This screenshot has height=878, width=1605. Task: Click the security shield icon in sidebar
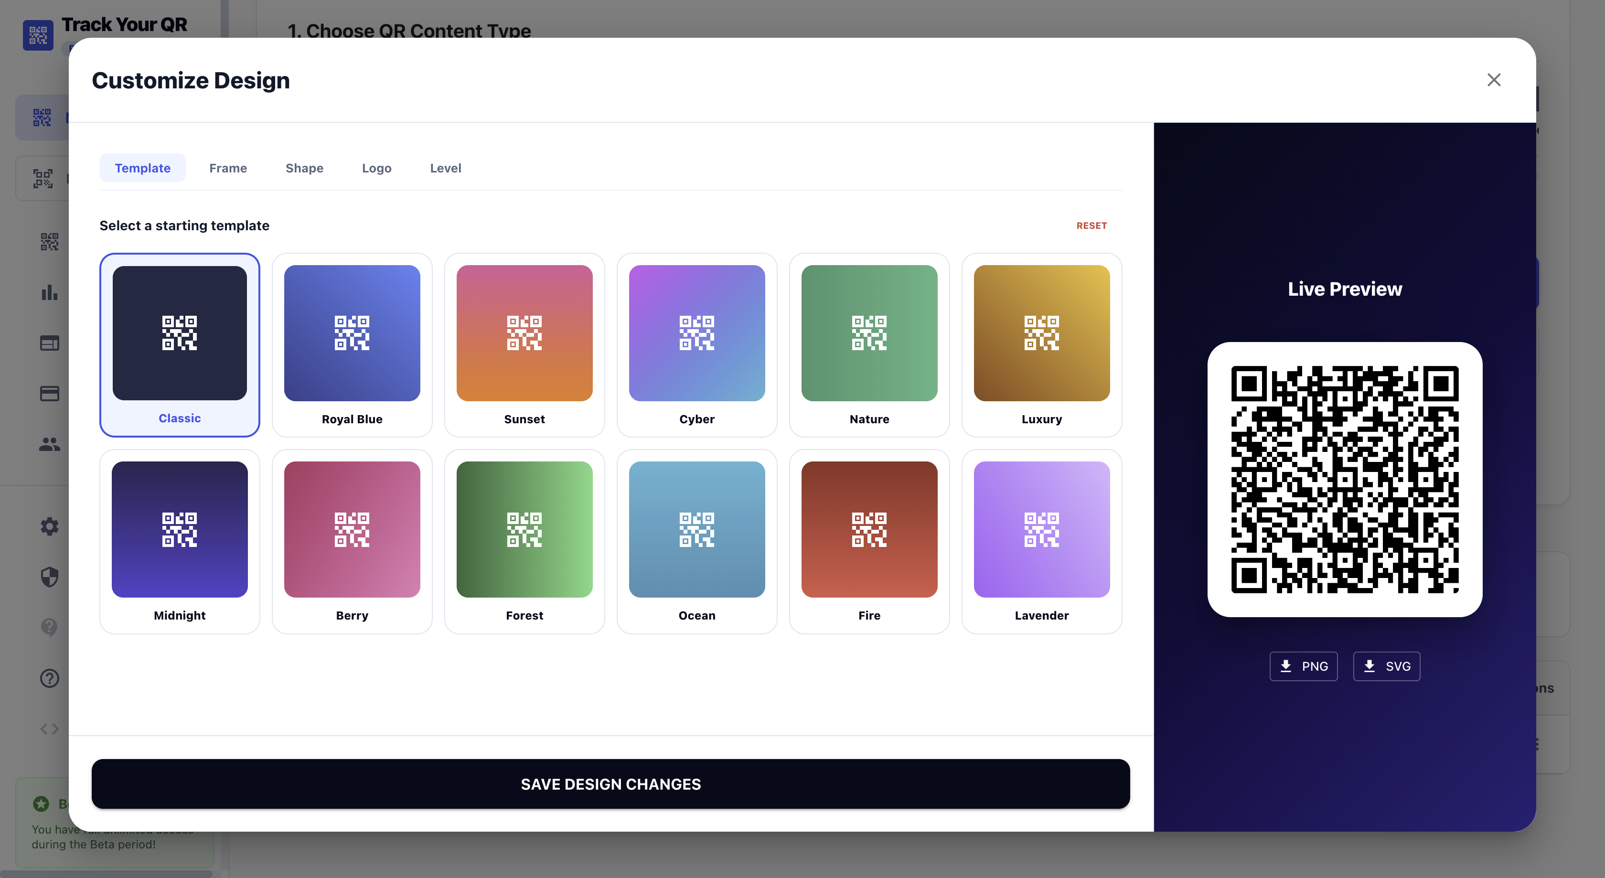[49, 577]
